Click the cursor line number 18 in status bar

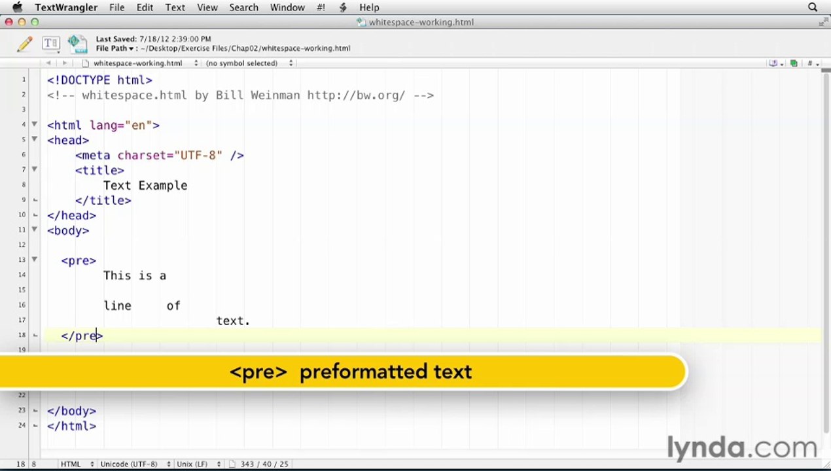(20, 464)
